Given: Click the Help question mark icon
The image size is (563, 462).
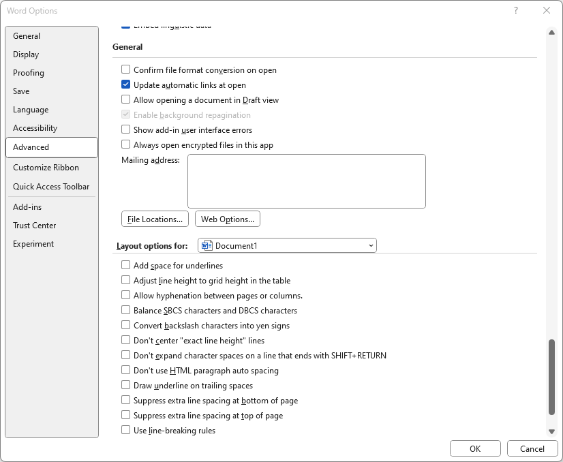Looking at the screenshot, I should pyautogui.click(x=516, y=10).
